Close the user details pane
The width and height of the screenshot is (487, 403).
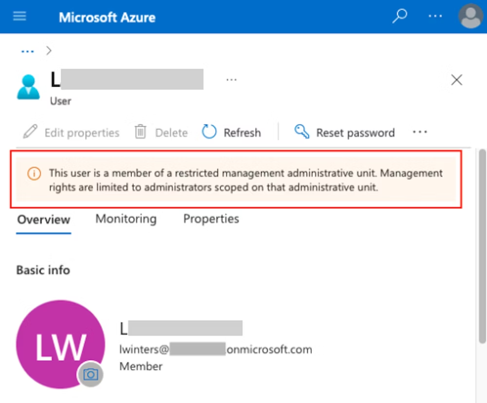(456, 80)
